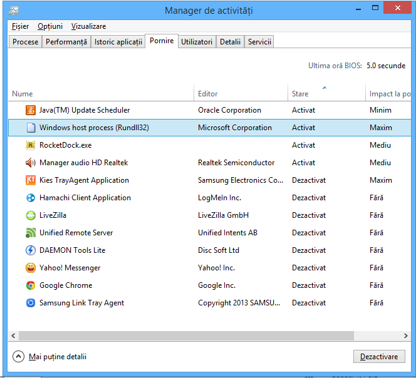
Task: Switch to the Procese tab
Action: (x=26, y=42)
